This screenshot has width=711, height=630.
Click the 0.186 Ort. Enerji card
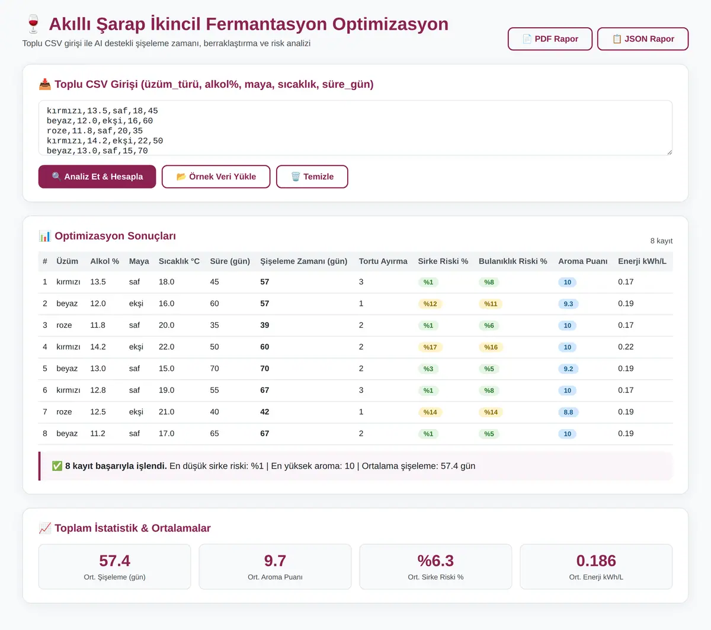596,567
